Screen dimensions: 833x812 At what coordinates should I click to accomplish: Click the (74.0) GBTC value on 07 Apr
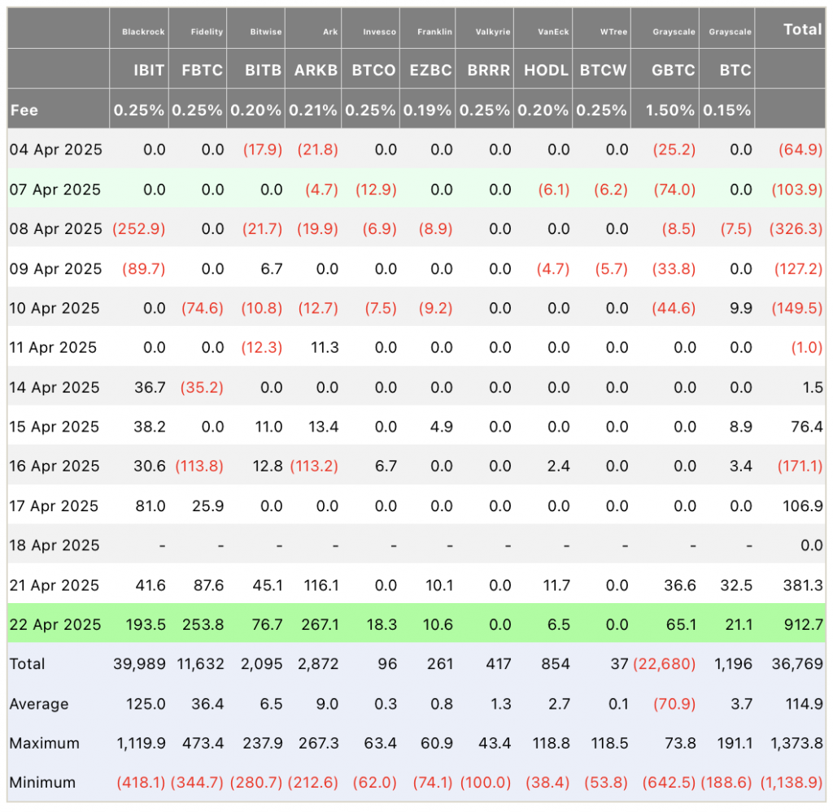pos(674,189)
